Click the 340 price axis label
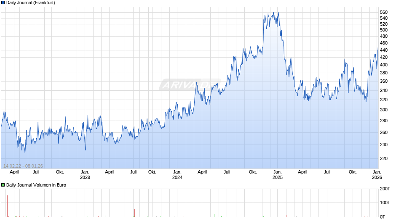Screen dimensions: 396x221 pyautogui.click(x=384, y=90)
